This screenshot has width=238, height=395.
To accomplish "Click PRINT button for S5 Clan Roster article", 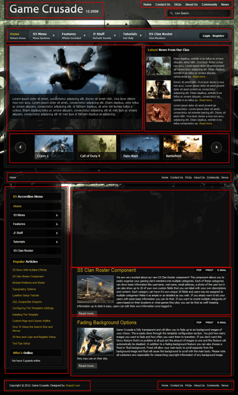I will click(x=209, y=270).
